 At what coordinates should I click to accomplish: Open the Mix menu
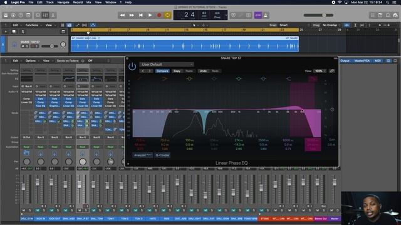tap(89, 2)
